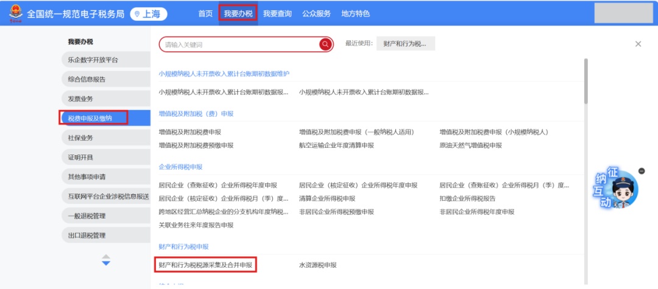Image resolution: width=658 pixels, height=289 pixels.
Task: Switch to the 我要查询 tab
Action: tap(277, 13)
